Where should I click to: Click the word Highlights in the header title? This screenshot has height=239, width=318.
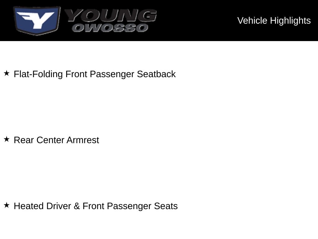(290, 21)
